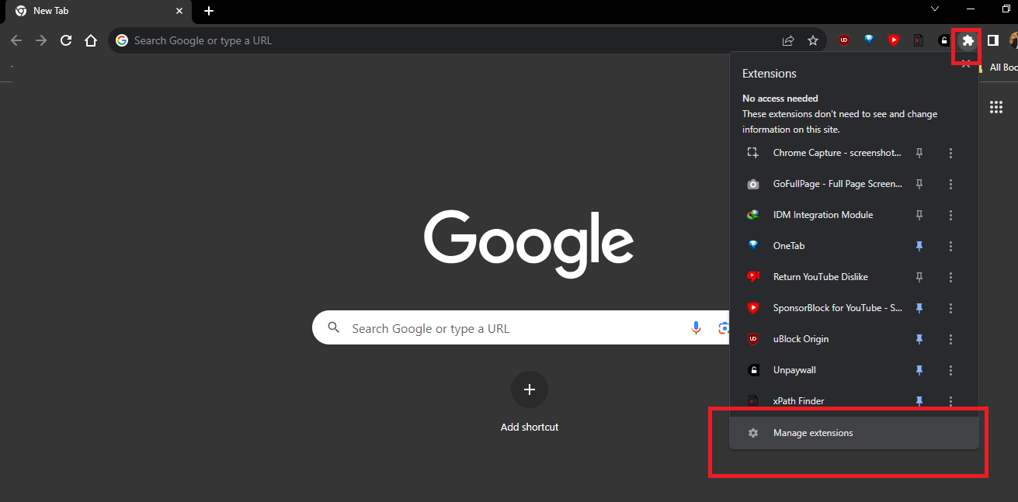
Task: Click the Google search box on page
Action: point(520,328)
